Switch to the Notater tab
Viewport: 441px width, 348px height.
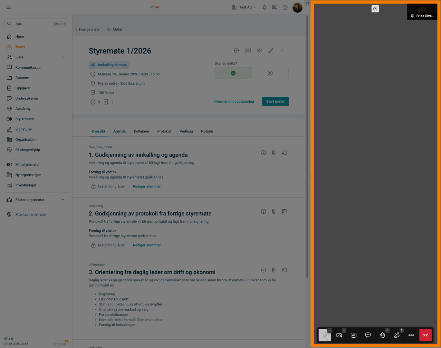(207, 131)
